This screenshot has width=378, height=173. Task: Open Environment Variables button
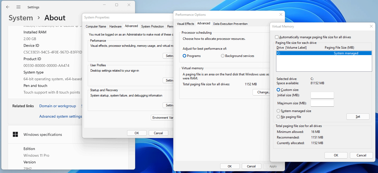click(163, 118)
